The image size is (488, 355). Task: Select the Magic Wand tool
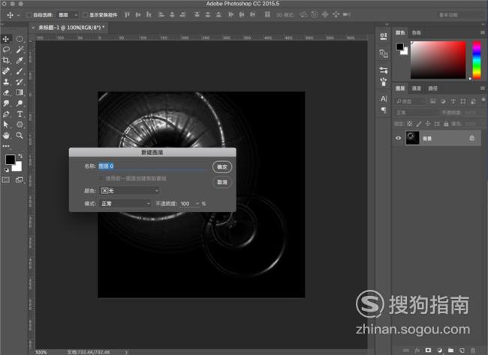[20, 49]
